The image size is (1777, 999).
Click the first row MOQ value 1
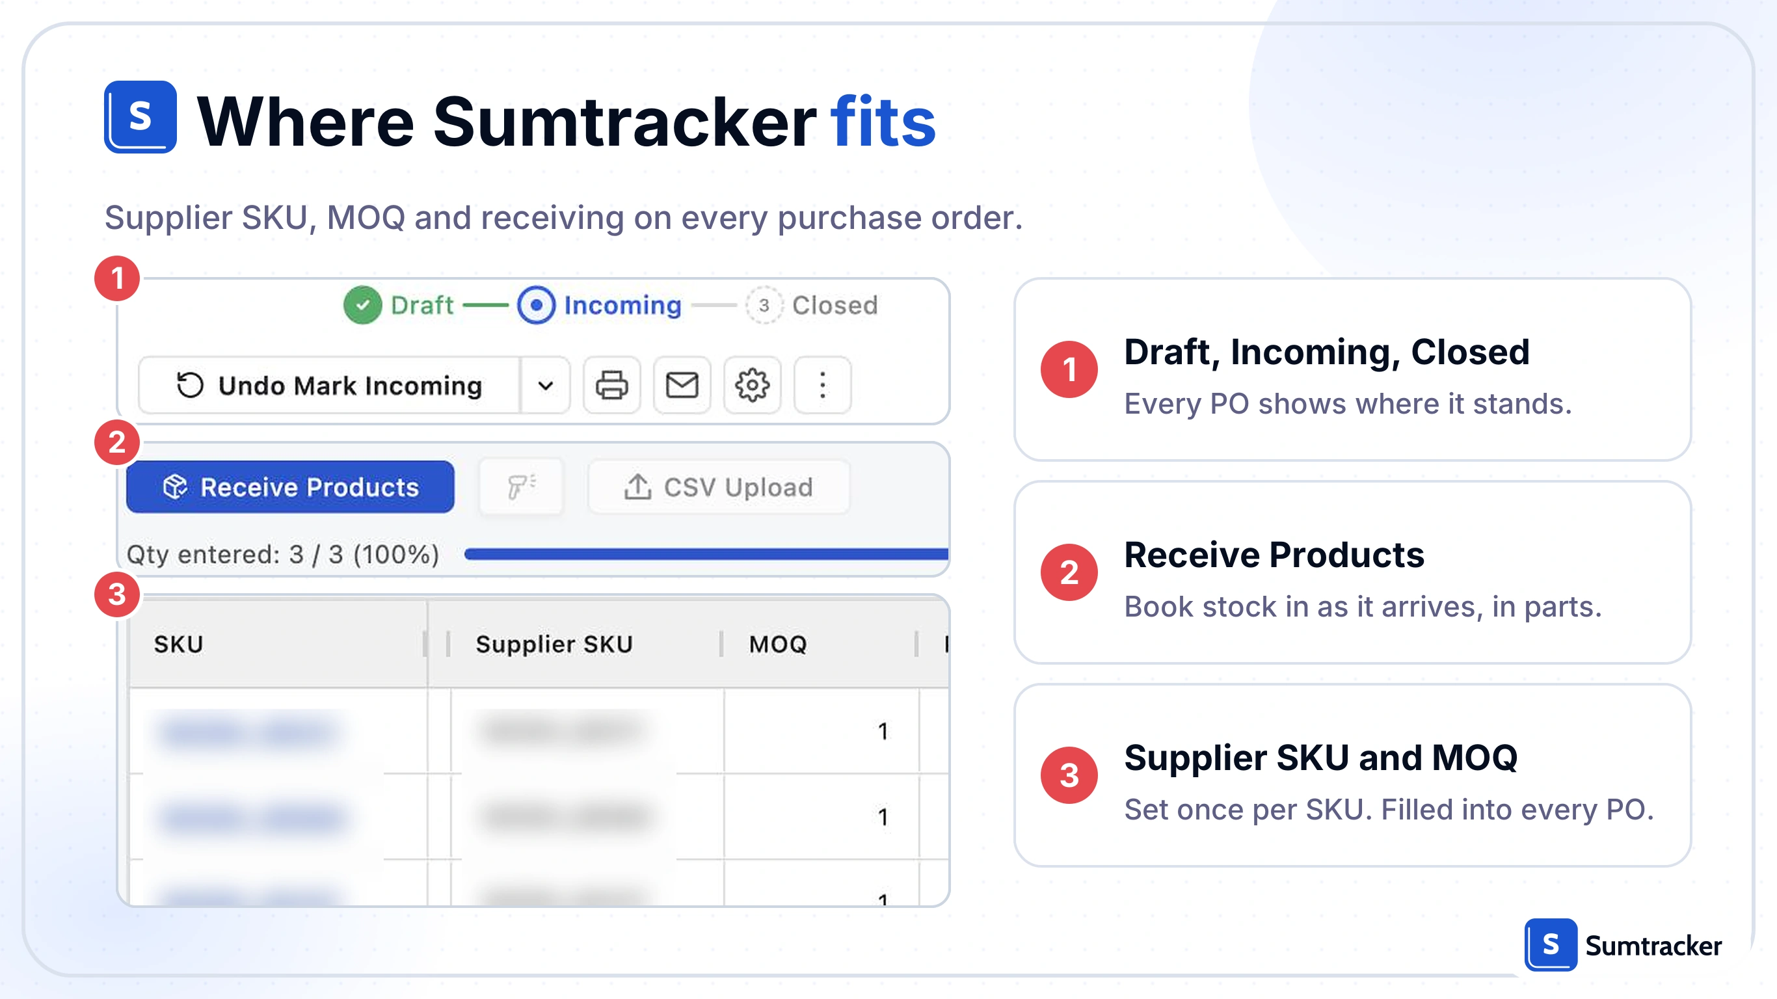pyautogui.click(x=883, y=731)
